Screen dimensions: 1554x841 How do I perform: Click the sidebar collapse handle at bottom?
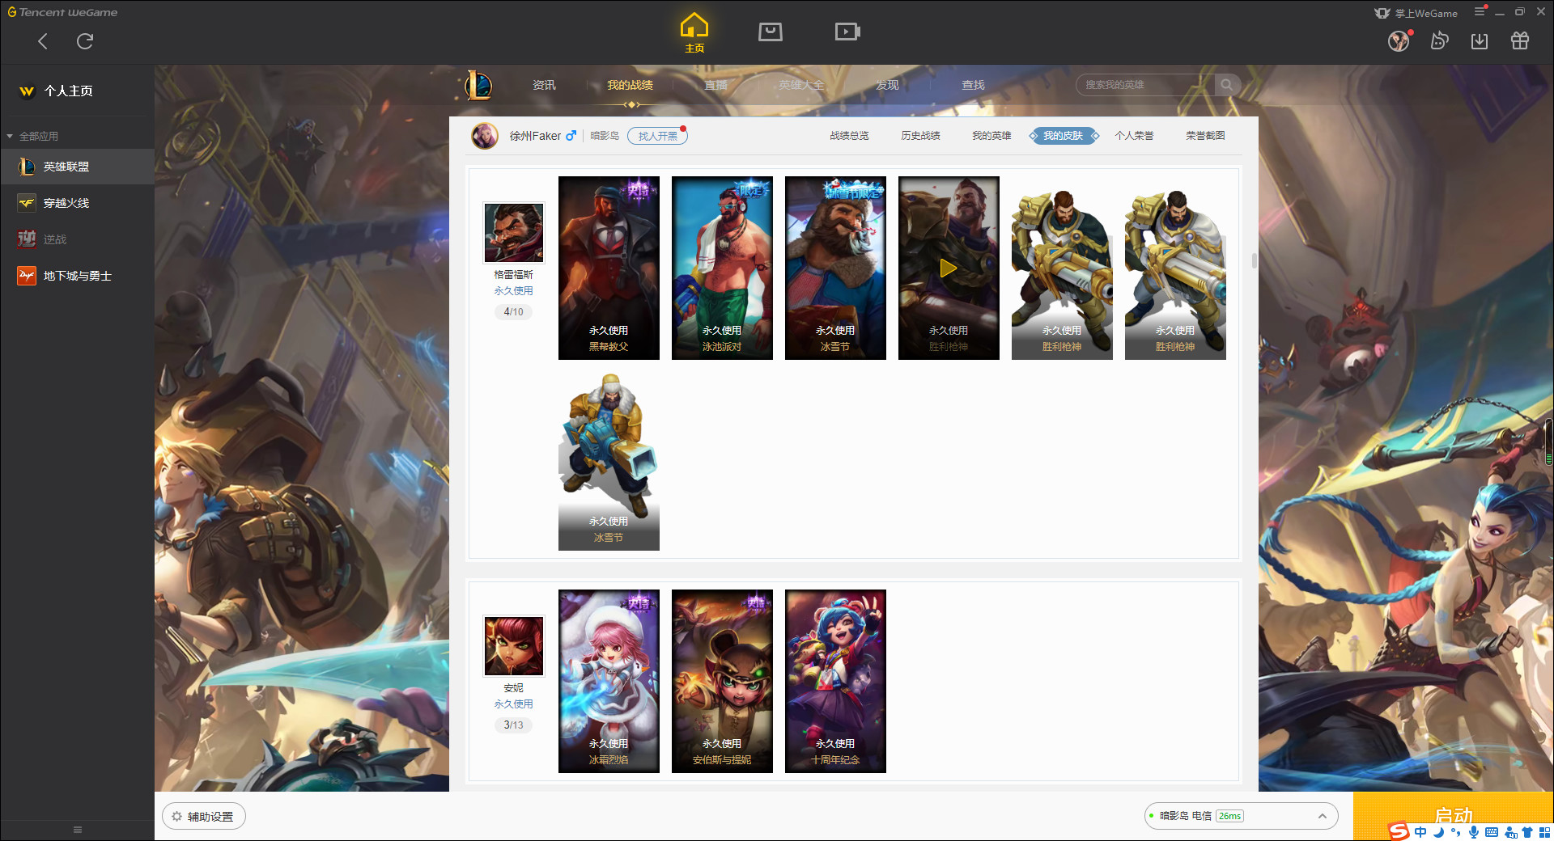pos(78,830)
